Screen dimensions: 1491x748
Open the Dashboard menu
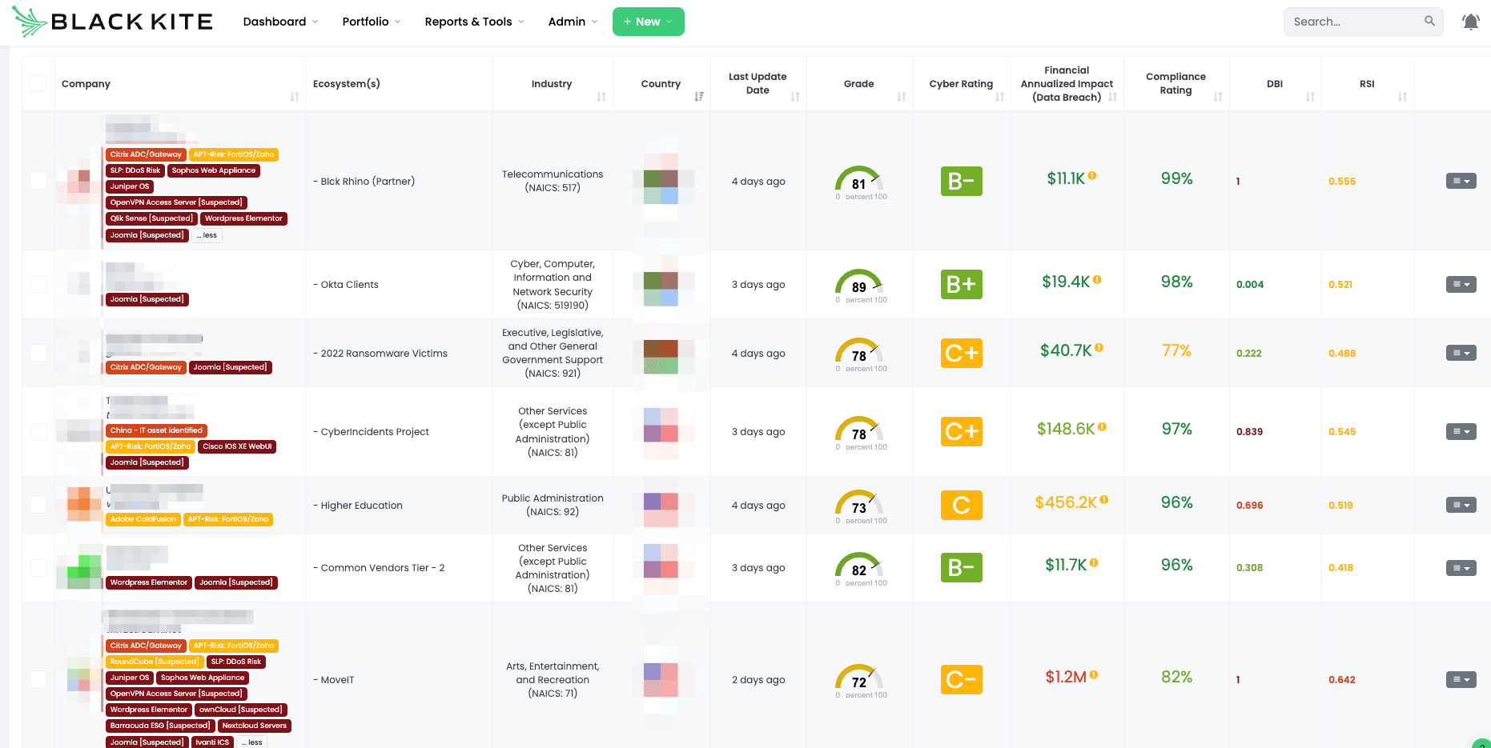tap(280, 22)
